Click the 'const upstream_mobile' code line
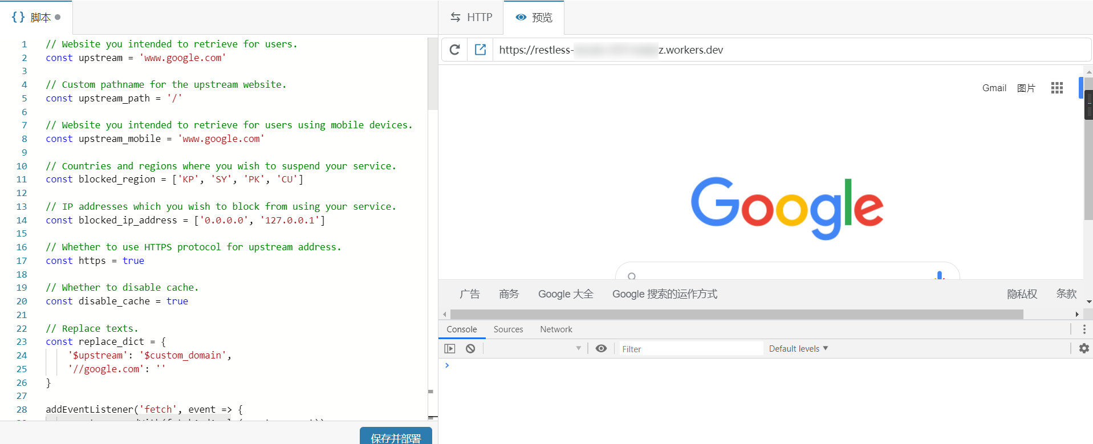 [x=155, y=139]
